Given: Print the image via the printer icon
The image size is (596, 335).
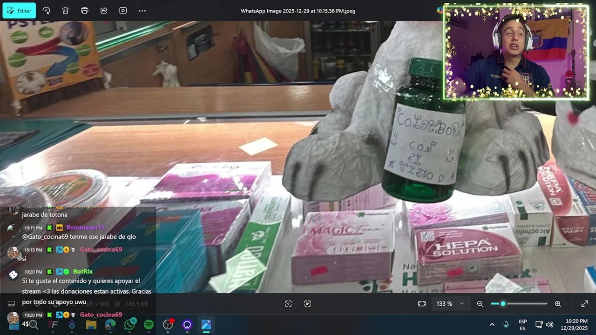Looking at the screenshot, I should [85, 11].
